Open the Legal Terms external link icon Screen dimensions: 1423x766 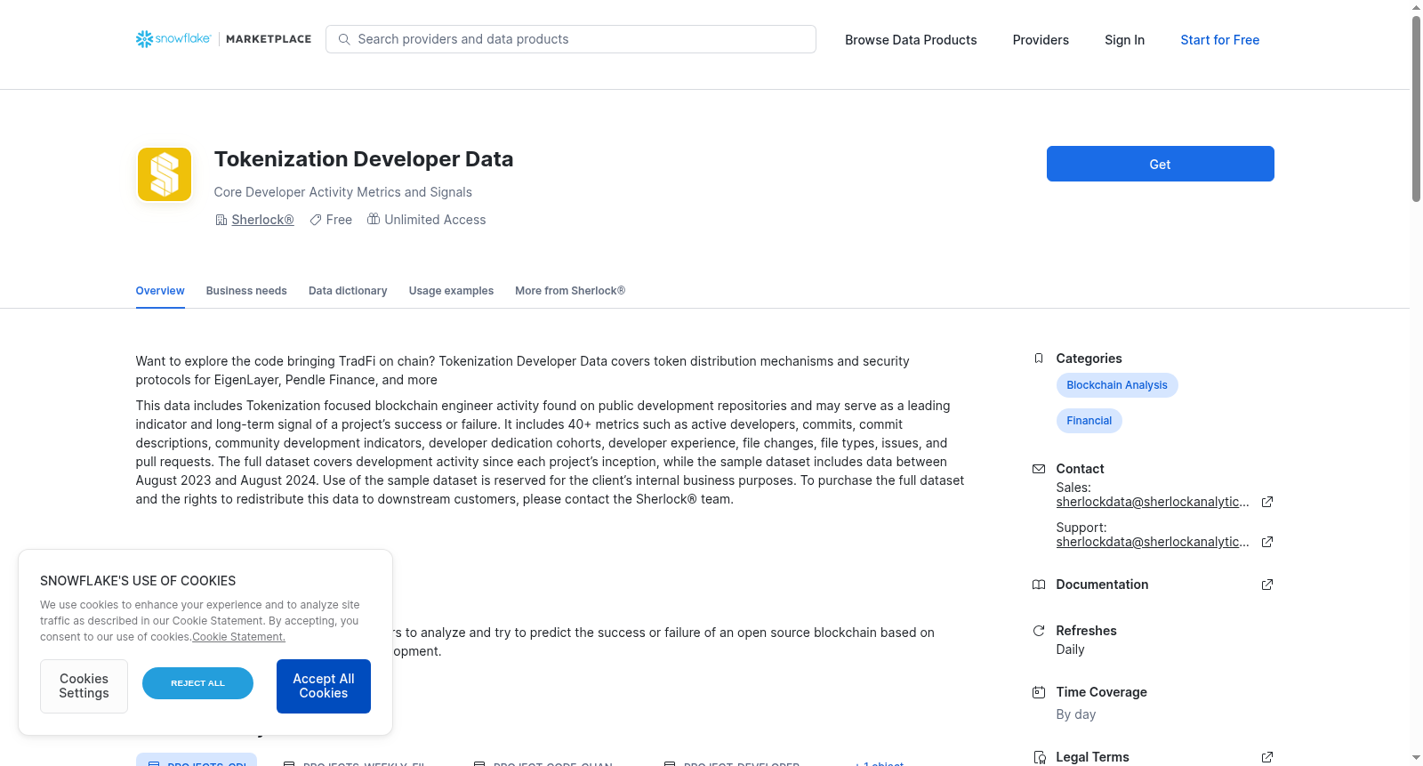[1267, 757]
